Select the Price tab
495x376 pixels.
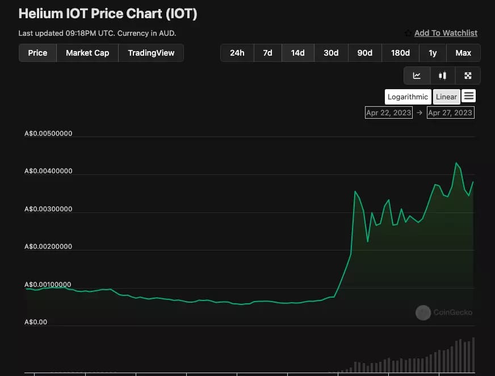click(37, 53)
